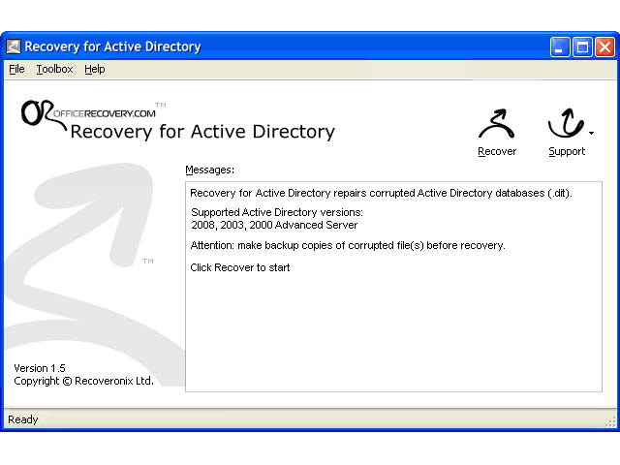Open the Help menu
This screenshot has height=465, width=620.
(x=95, y=69)
